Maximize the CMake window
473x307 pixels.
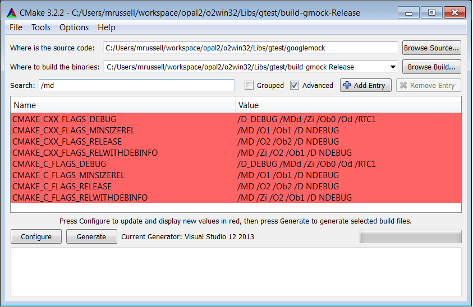[431, 13]
